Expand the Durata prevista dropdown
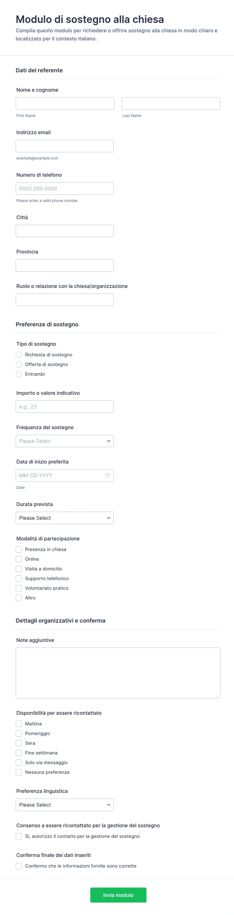Screen dimensions: 234x915 [x=64, y=518]
